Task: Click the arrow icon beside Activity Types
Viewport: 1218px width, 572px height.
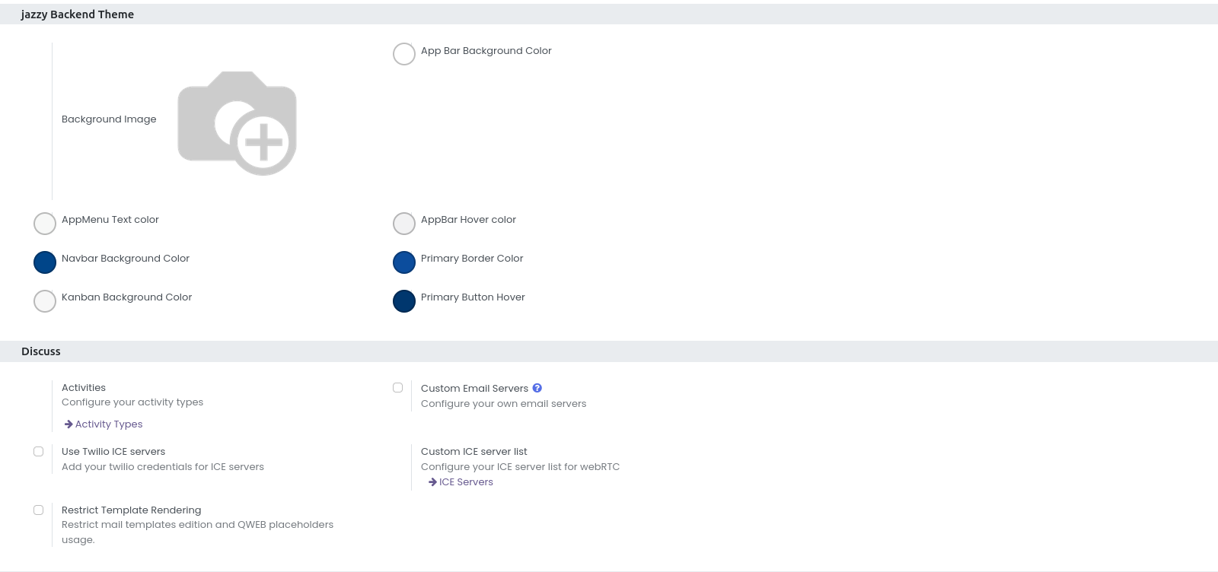Action: [69, 424]
